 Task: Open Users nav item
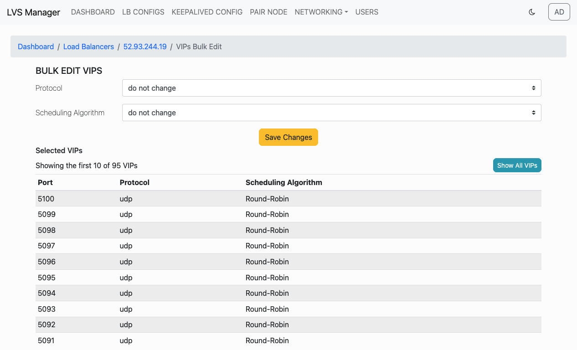point(367,12)
